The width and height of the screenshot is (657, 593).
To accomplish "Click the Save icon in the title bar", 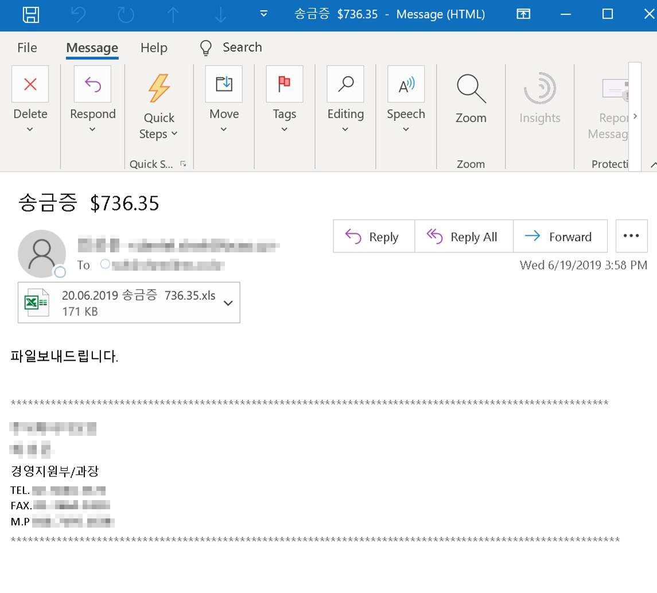I will coord(31,15).
